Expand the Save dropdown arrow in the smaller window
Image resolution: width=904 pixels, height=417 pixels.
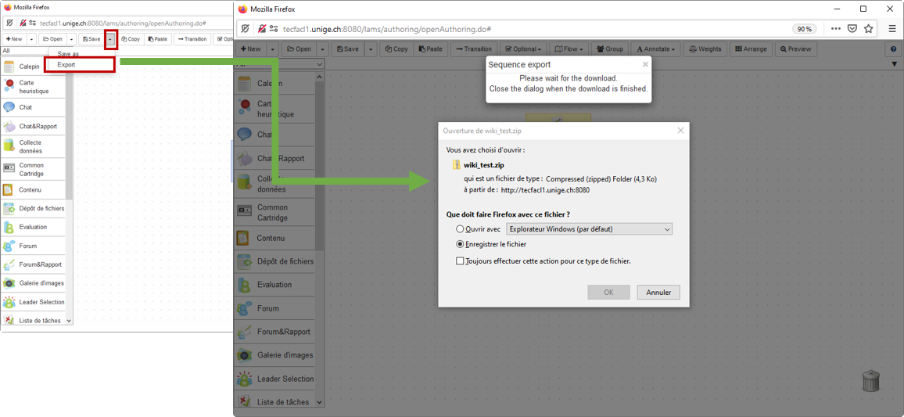pos(111,39)
